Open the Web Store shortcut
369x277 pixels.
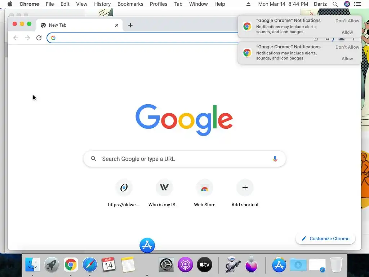click(x=205, y=193)
